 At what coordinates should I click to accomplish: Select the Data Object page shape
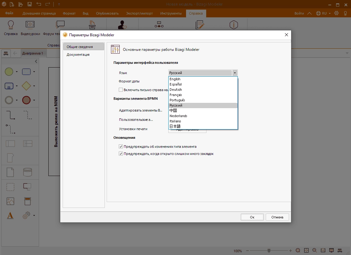pos(10,172)
